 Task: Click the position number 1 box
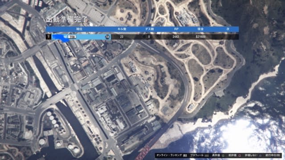tap(49, 37)
